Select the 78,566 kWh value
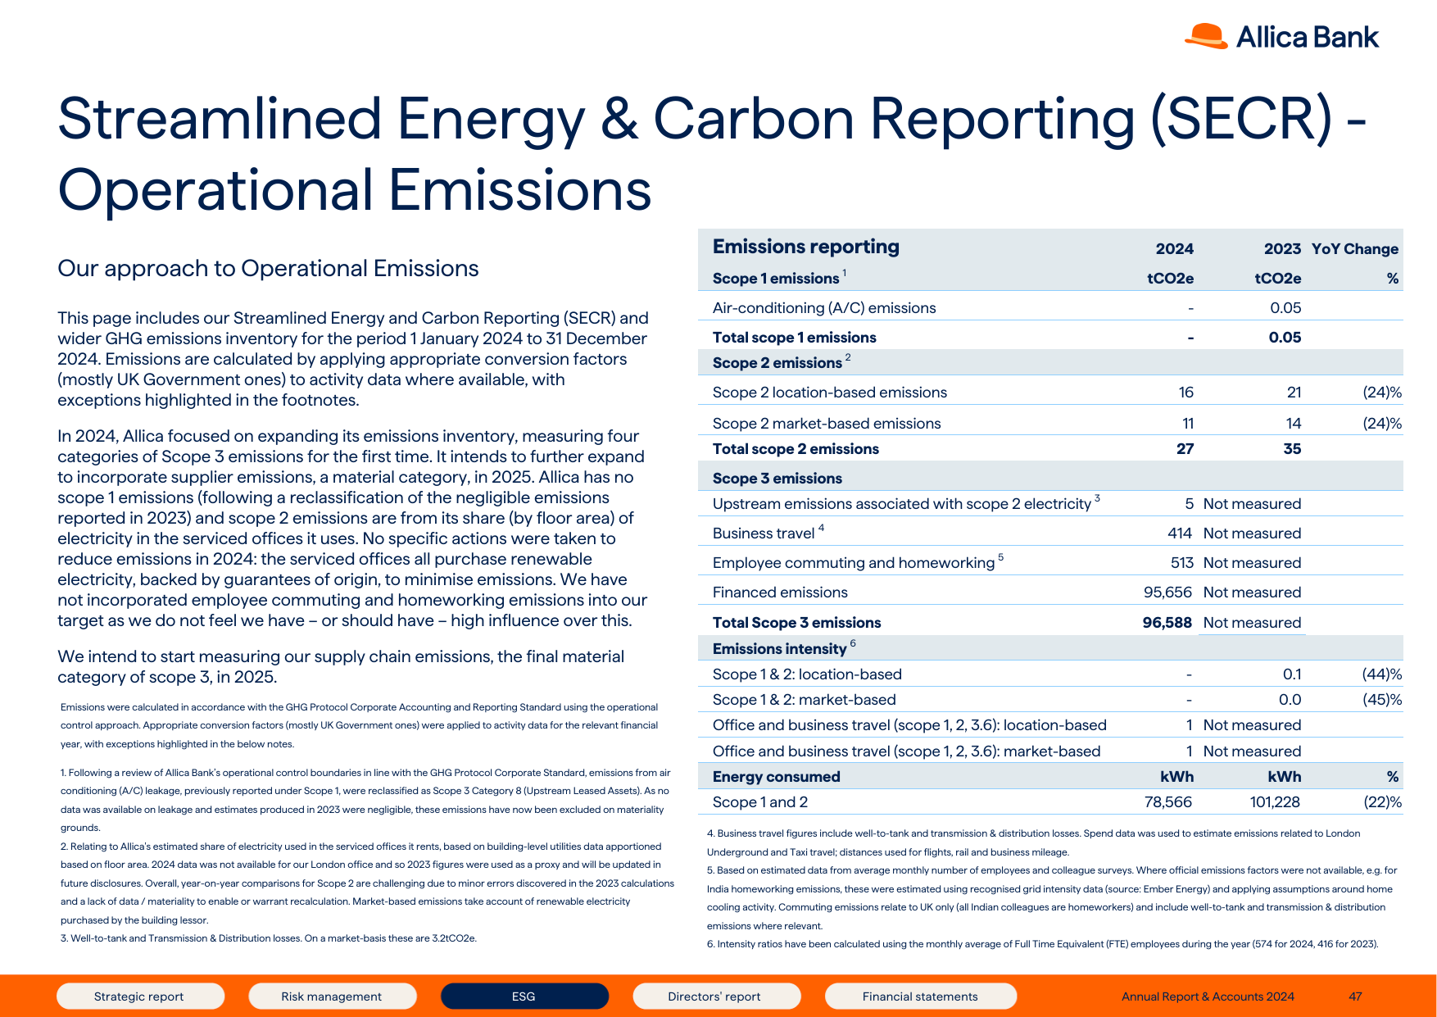The image size is (1437, 1017). [x=1168, y=802]
